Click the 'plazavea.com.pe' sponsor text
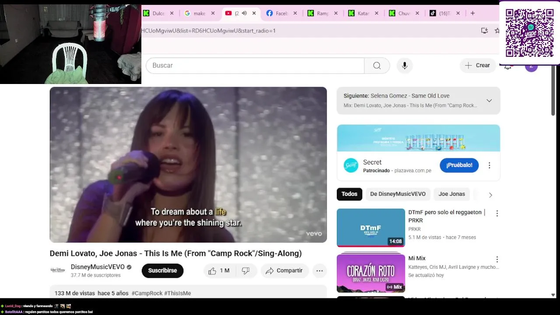The image size is (560, 315). click(x=413, y=171)
